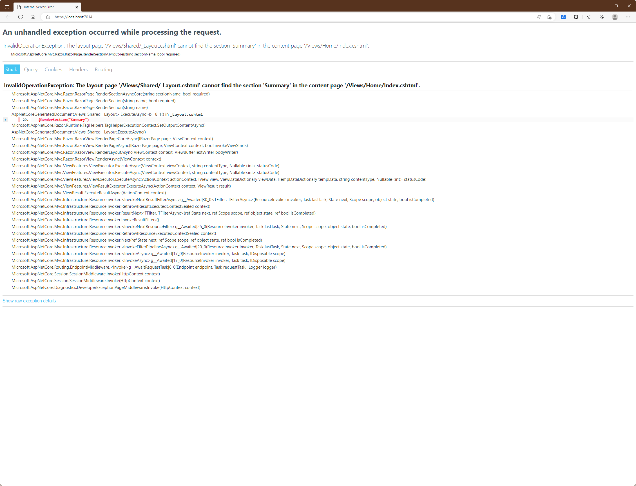Open the Routing tab

(x=103, y=70)
